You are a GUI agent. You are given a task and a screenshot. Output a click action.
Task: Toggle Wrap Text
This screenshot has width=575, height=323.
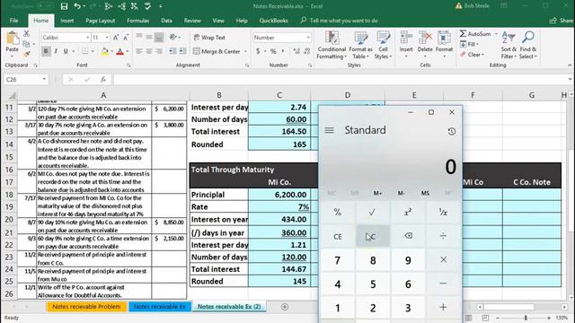point(209,38)
